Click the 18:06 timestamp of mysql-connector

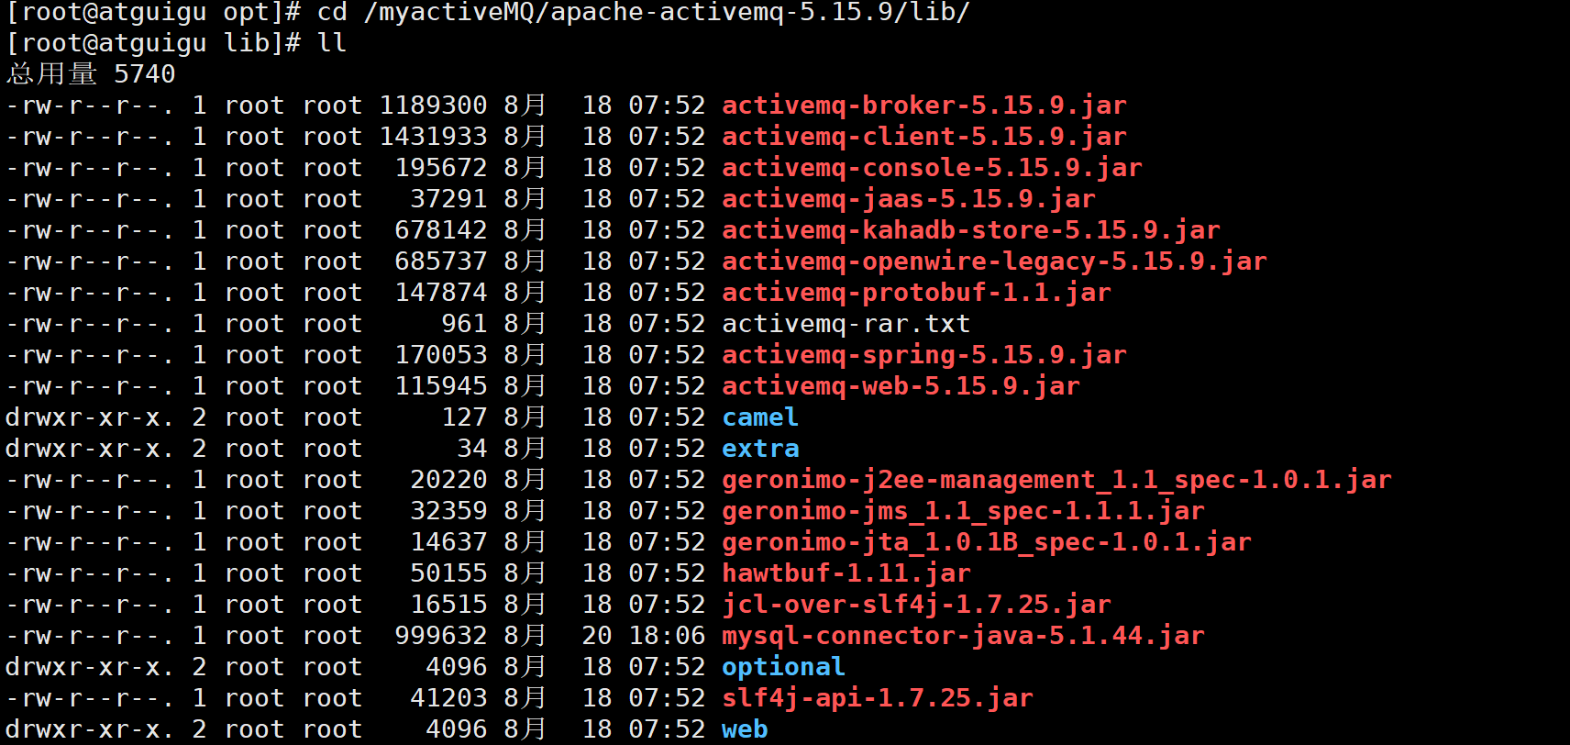(668, 637)
